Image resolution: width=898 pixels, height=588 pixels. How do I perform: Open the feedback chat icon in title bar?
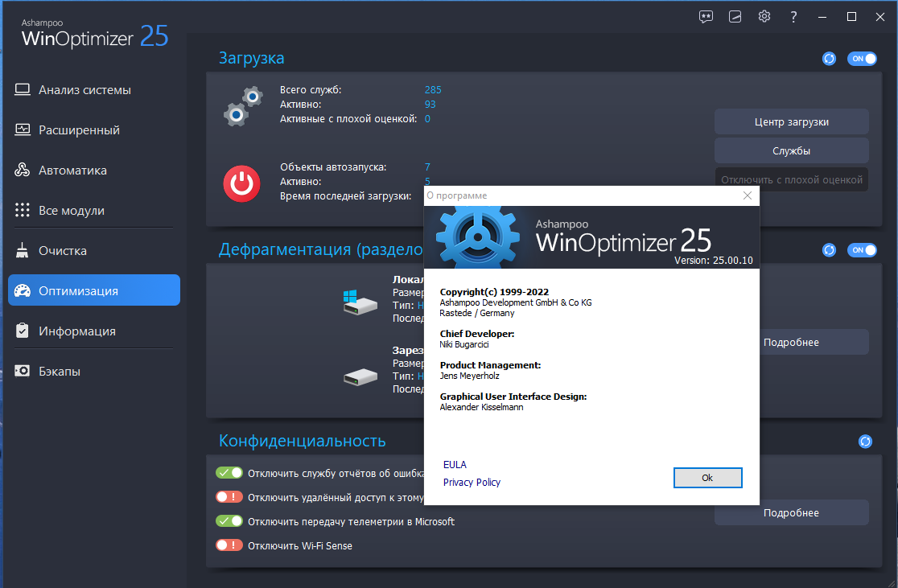pyautogui.click(x=706, y=17)
